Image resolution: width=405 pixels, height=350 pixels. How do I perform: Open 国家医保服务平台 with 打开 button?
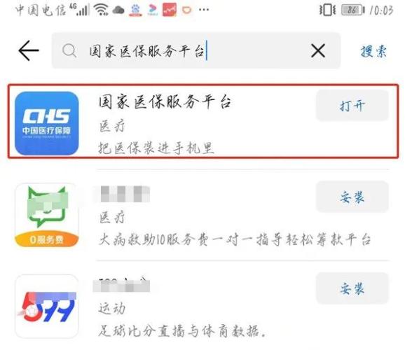coord(352,106)
